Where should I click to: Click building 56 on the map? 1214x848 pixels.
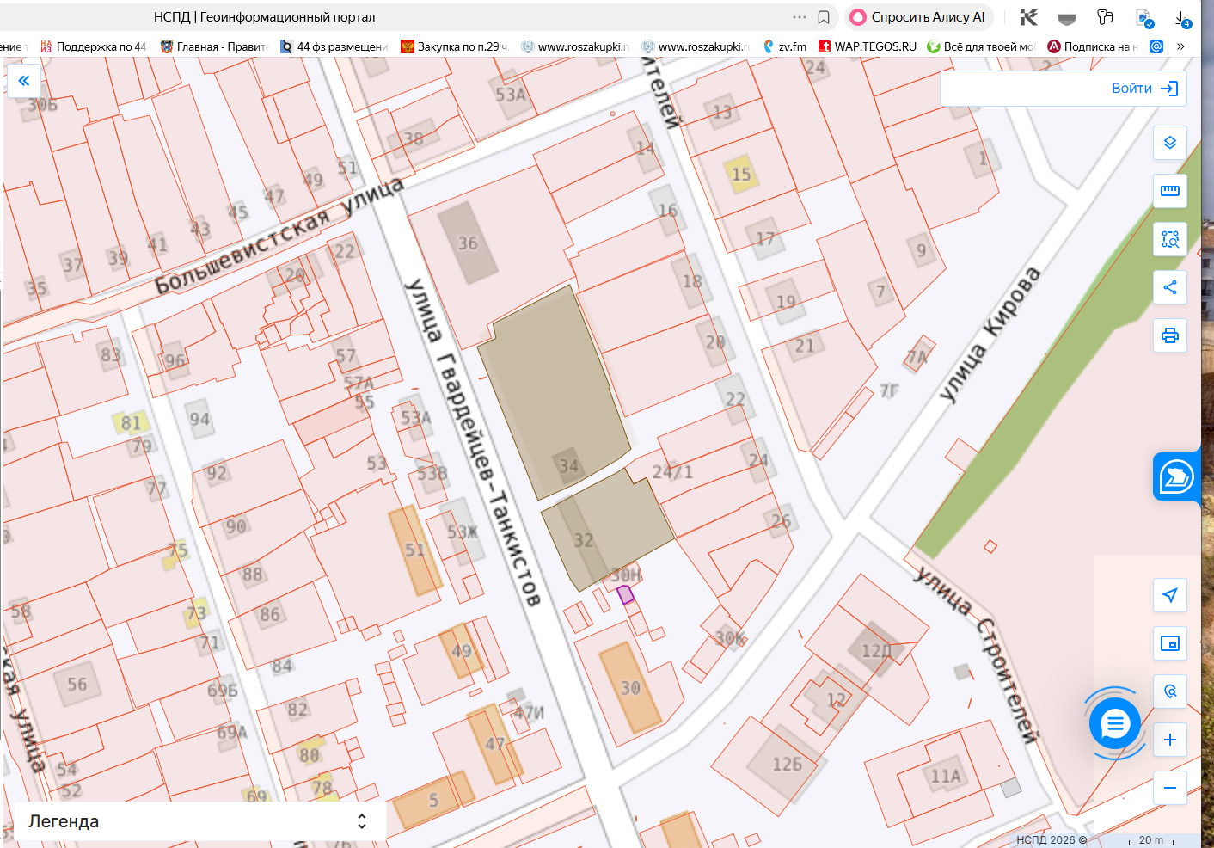coord(77,685)
